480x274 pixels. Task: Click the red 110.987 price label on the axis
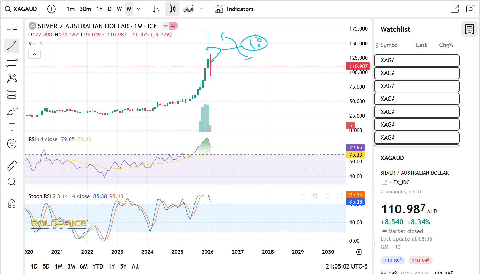[358, 66]
